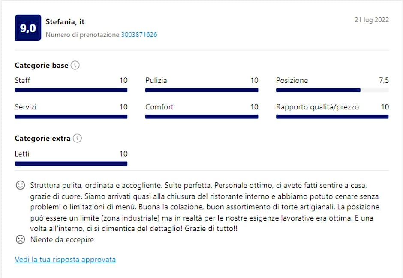This screenshot has height=278, width=403.
Task: Click the review date 21 lug 2022
Action: click(x=372, y=20)
